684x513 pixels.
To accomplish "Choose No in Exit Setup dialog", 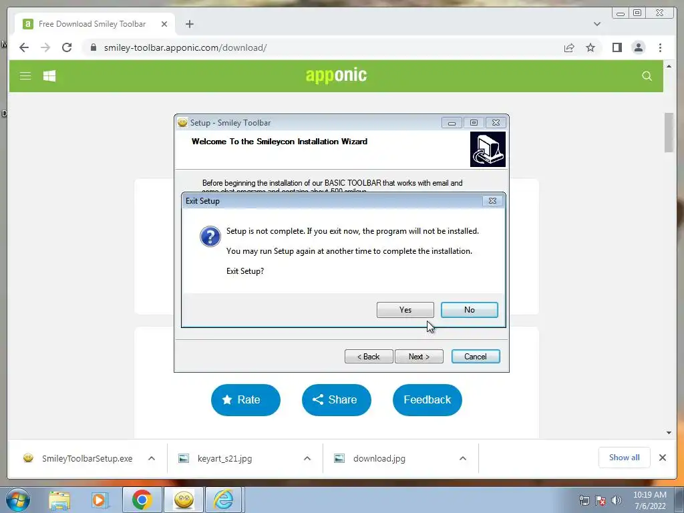I will point(469,310).
